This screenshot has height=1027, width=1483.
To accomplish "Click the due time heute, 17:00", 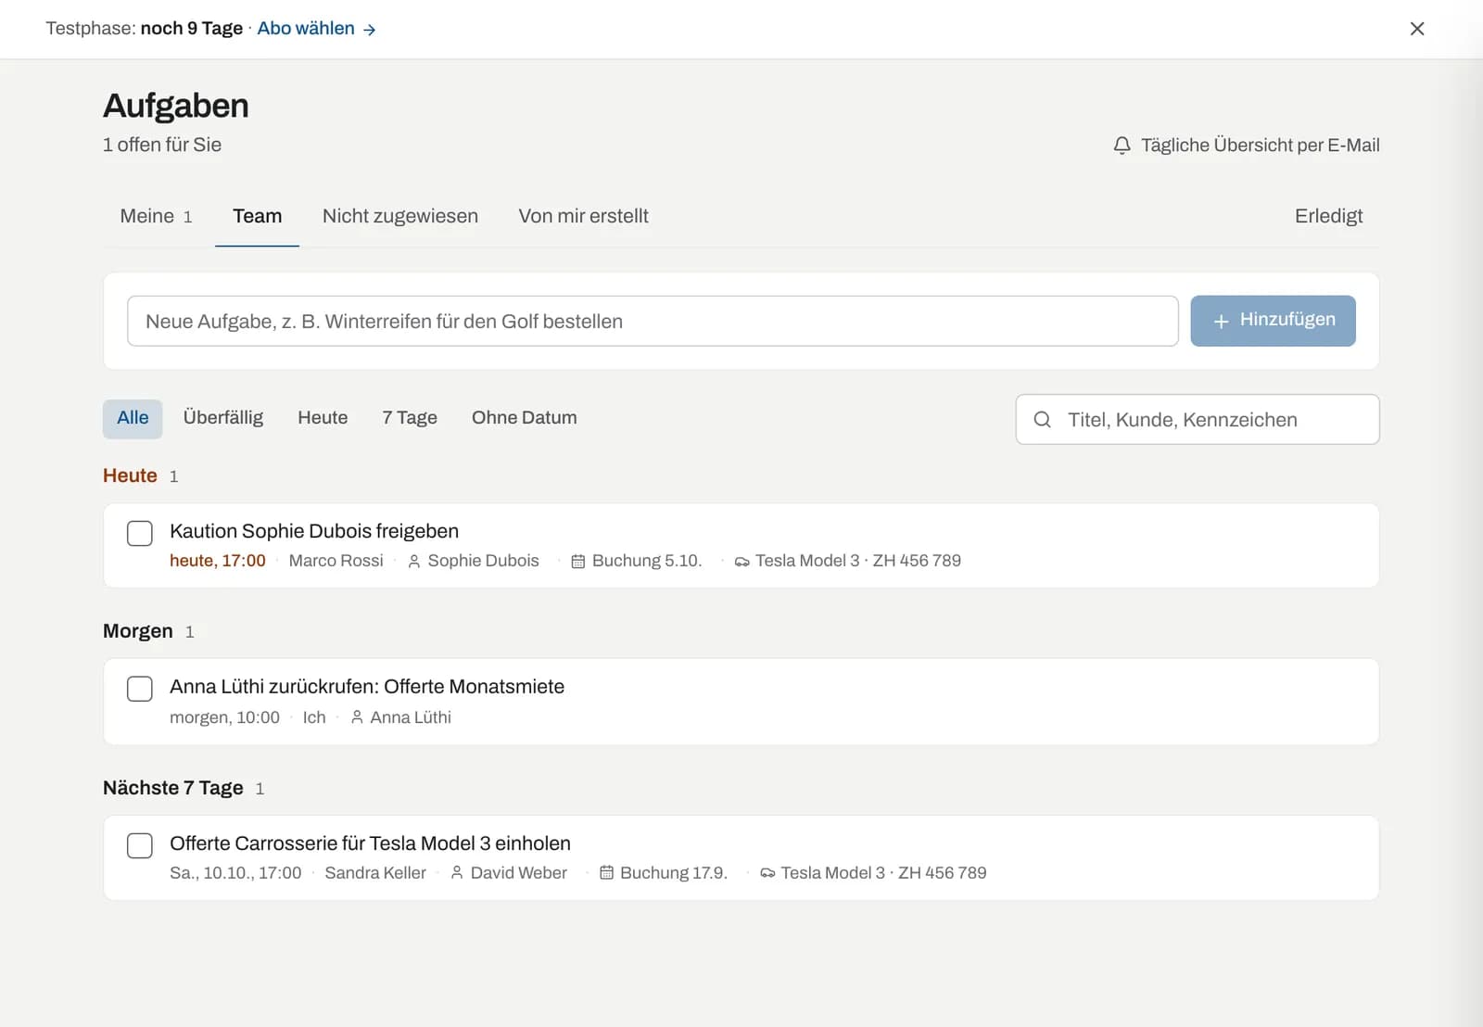I will point(218,562).
